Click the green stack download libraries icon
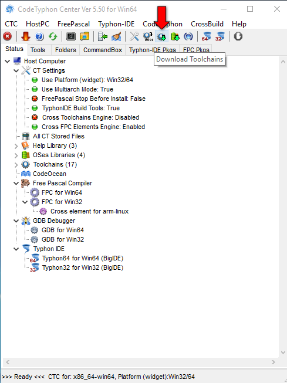Screen dimensions: 287x383 [x=175, y=36]
